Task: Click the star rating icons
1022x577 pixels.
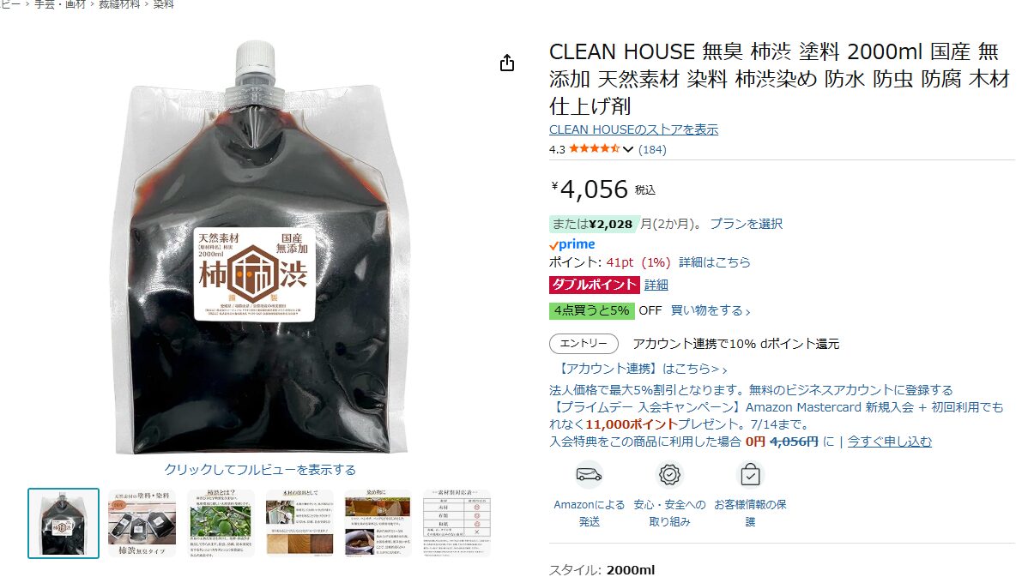Action: [x=594, y=148]
